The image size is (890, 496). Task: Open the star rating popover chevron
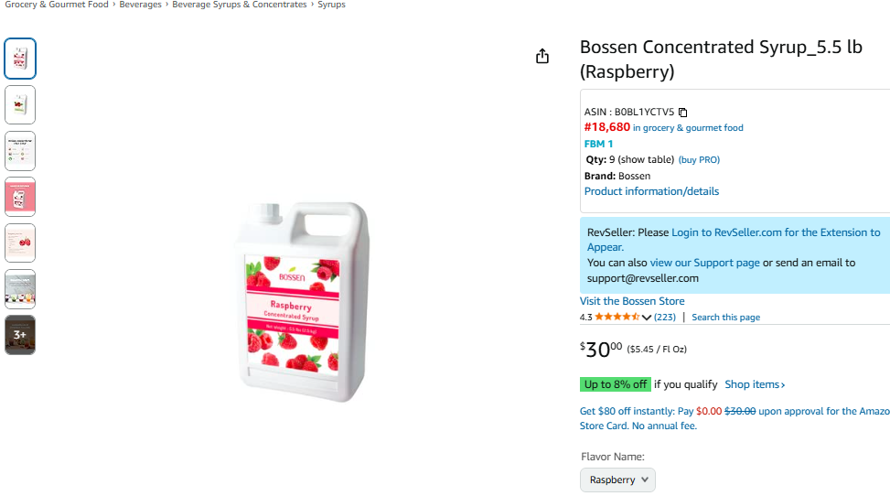pyautogui.click(x=647, y=318)
